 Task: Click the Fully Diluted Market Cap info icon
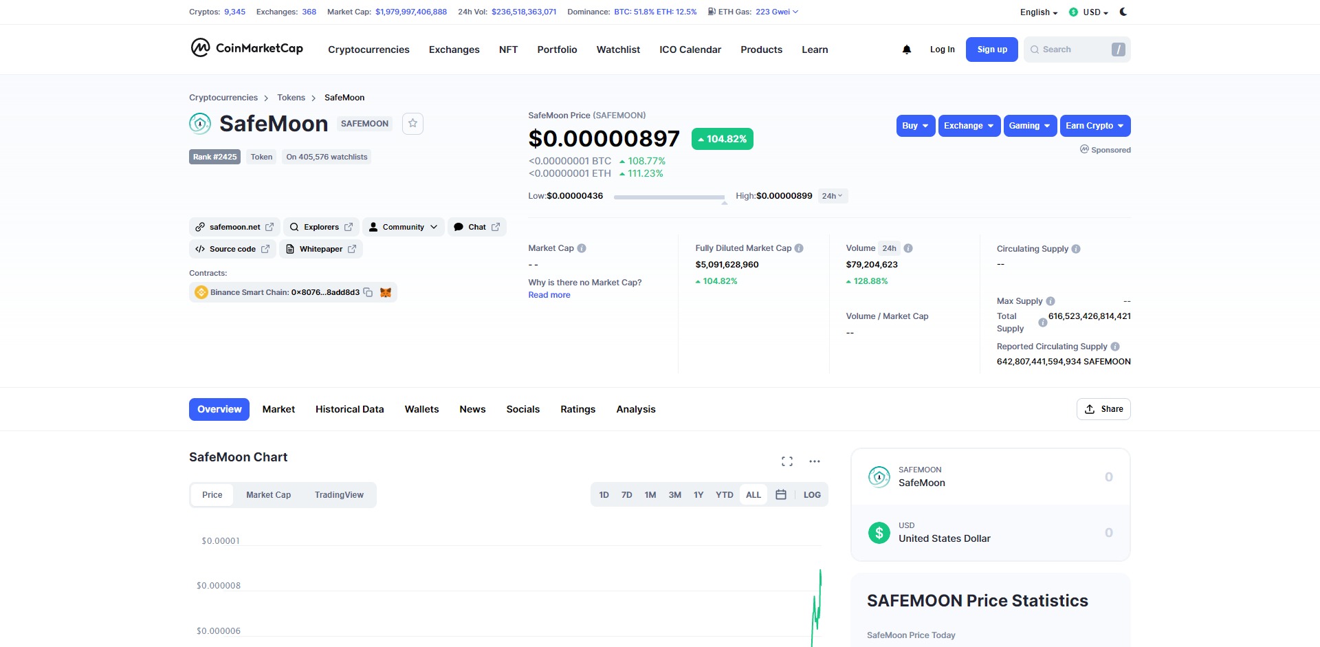pyautogui.click(x=799, y=248)
